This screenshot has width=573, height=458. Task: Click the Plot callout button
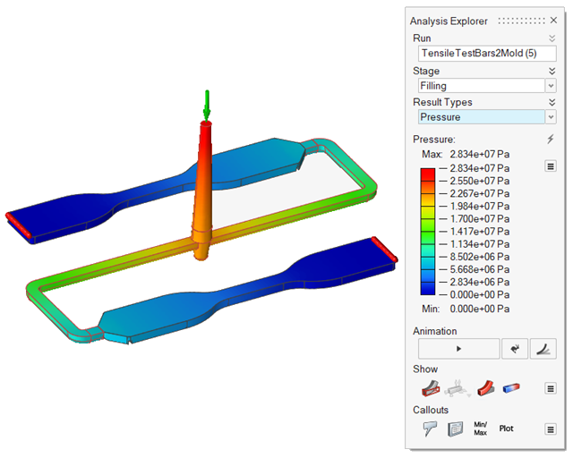coord(507,428)
